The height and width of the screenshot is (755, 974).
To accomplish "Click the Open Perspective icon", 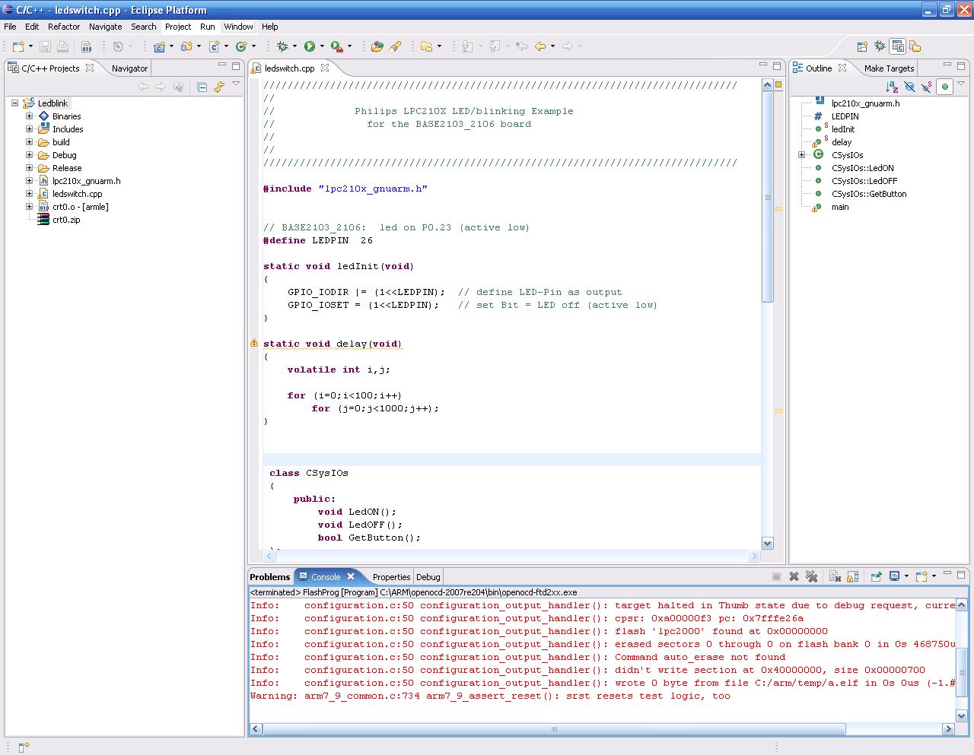I will (862, 46).
